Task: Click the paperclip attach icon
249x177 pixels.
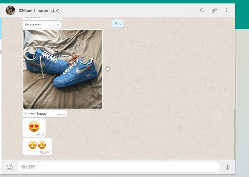Action: pos(214,10)
